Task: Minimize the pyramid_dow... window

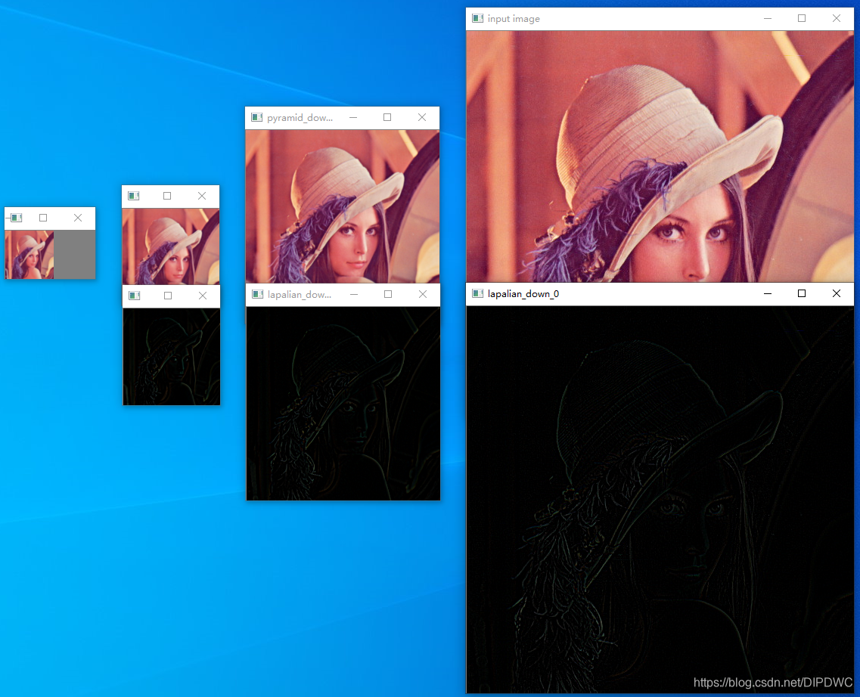Action: coord(353,117)
